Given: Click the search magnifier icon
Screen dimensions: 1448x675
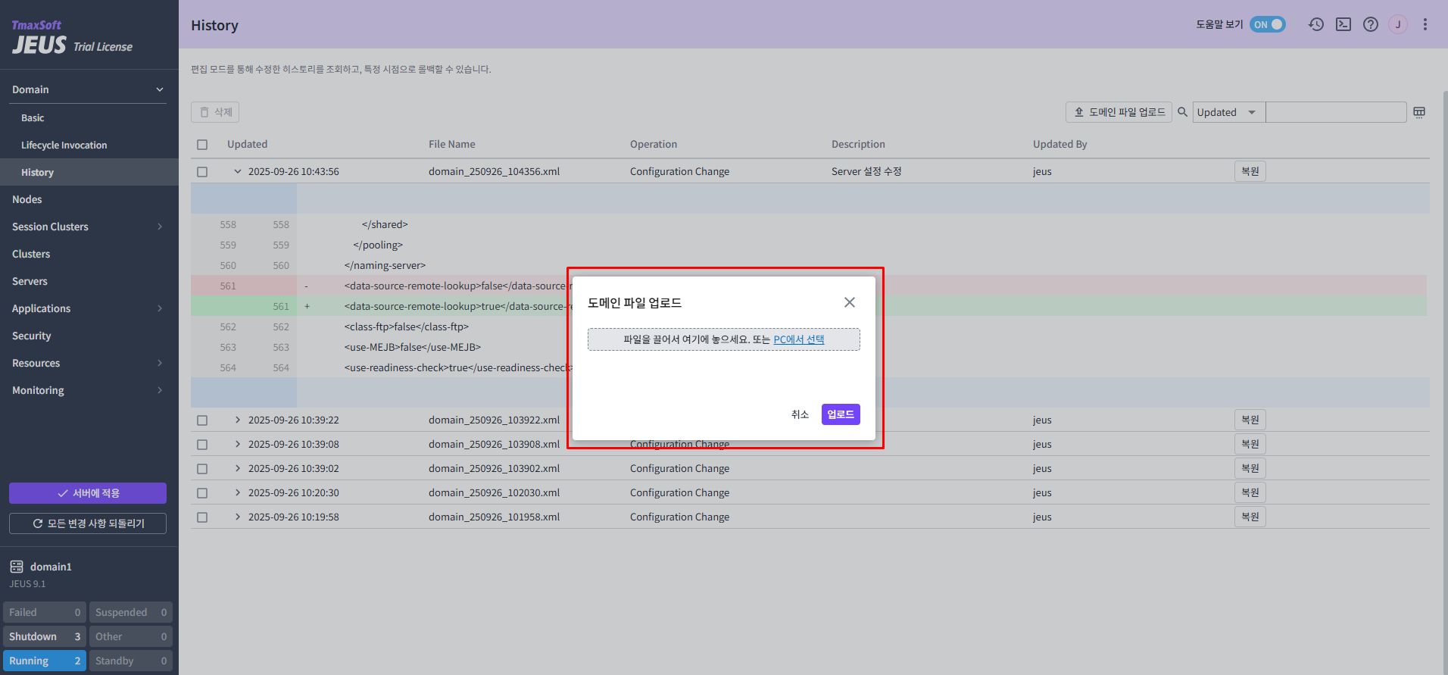Looking at the screenshot, I should tap(1182, 112).
